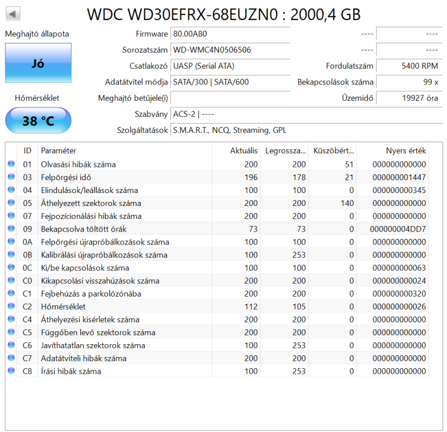Click the status orb for Áthelyezett szektorok száma
The image size is (447, 432).
11,203
